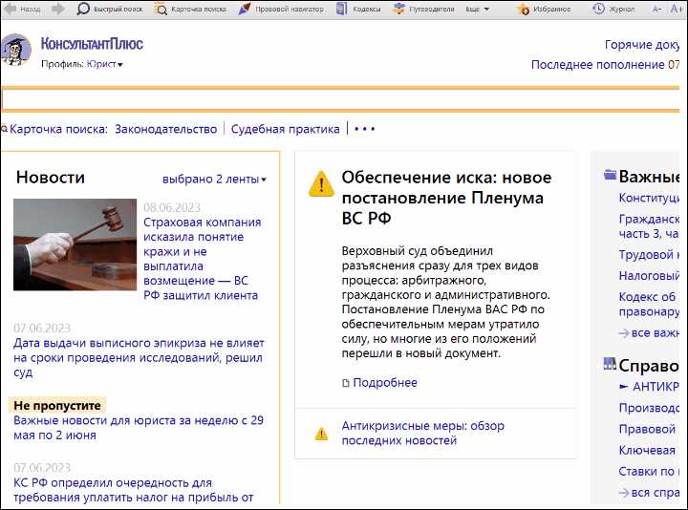The image size is (688, 510).
Task: Open Quick search magnifier icon
Action: tap(83, 9)
